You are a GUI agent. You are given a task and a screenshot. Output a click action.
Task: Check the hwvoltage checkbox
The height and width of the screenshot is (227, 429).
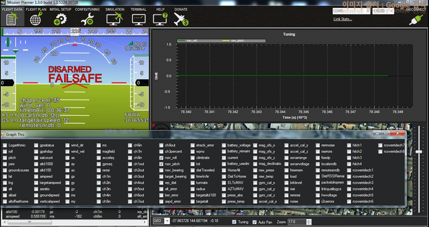(318, 195)
